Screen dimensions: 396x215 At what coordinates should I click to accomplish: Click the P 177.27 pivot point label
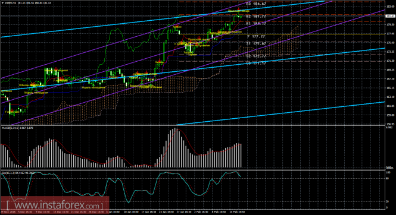(256, 36)
